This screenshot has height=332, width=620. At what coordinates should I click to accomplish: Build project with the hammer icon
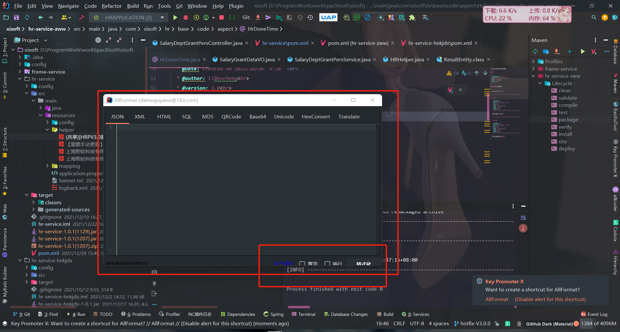pyautogui.click(x=82, y=17)
